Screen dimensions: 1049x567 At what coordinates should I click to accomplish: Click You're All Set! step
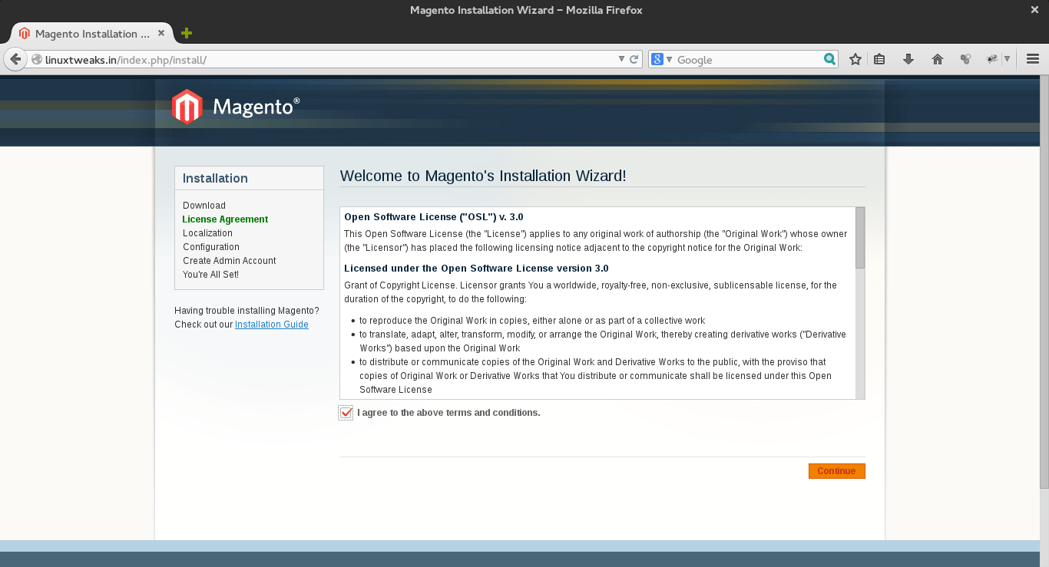(210, 275)
